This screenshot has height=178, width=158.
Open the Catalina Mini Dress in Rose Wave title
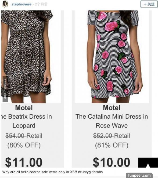tap(112, 121)
